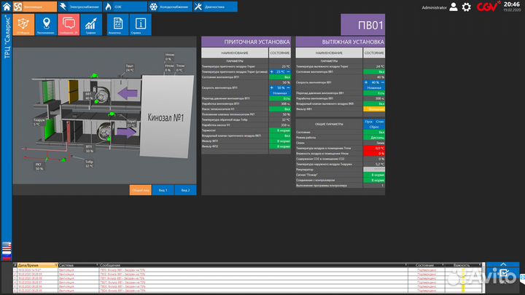Open the СОК flame tab
The width and height of the screenshot is (525, 295).
(125, 7)
